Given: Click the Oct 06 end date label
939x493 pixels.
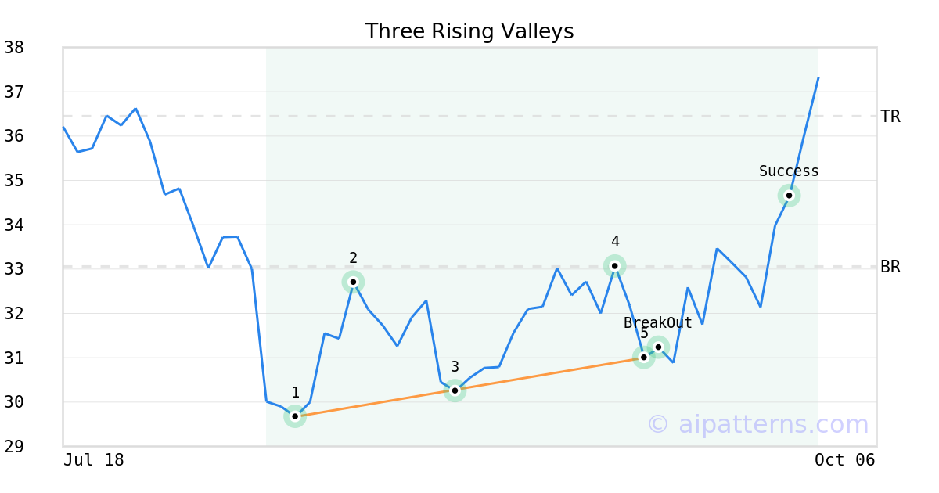Looking at the screenshot, I should coord(845,460).
